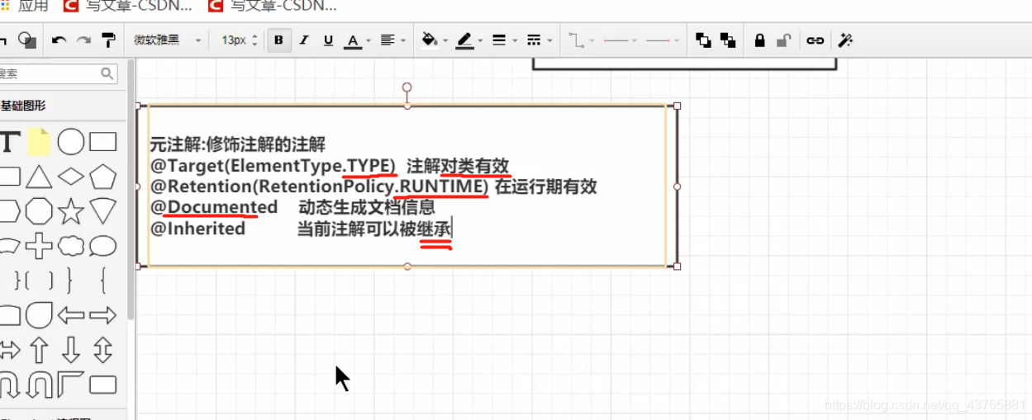Select the format painter brush tool
The image size is (1032, 420).
coord(108,40)
